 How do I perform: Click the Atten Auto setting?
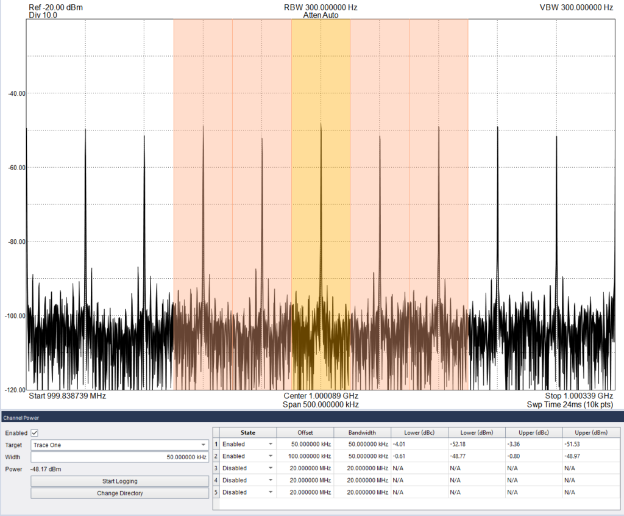pyautogui.click(x=321, y=15)
